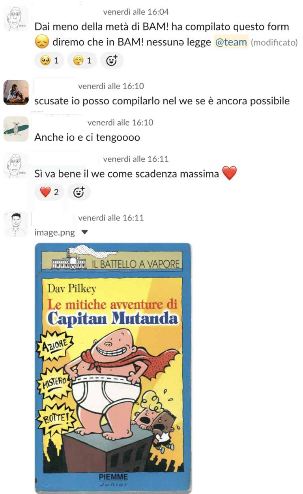303x494 pixels.
Task: Click the timestamp above 'Anche io e ci tengoooo'
Action: click(x=120, y=123)
